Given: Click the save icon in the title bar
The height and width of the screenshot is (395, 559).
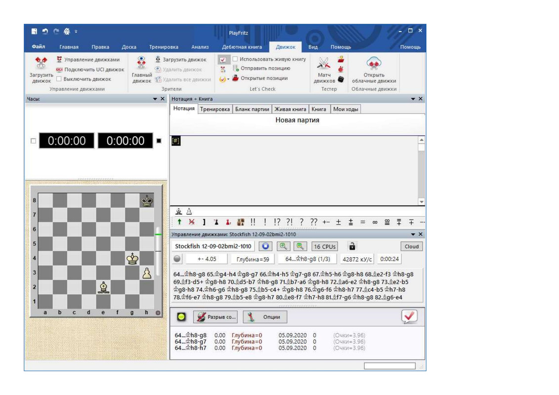Looking at the screenshot, I should click(34, 31).
